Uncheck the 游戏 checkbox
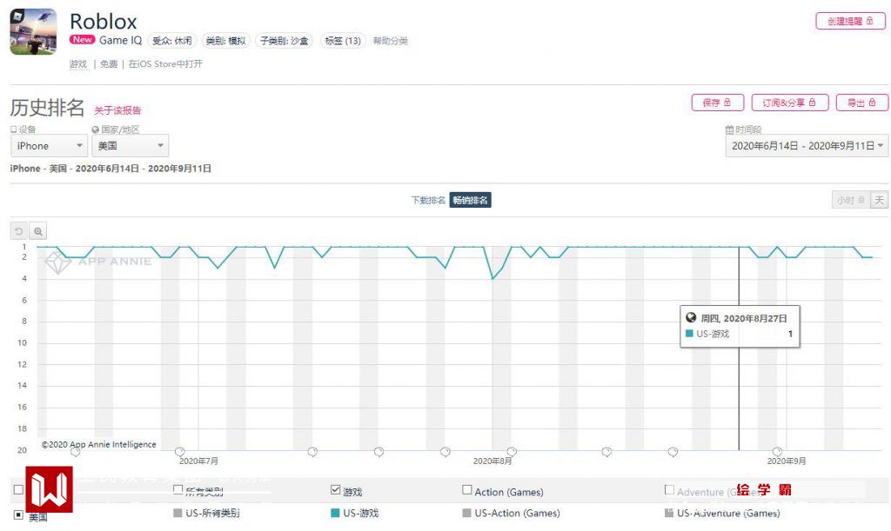891x531 pixels. (335, 489)
